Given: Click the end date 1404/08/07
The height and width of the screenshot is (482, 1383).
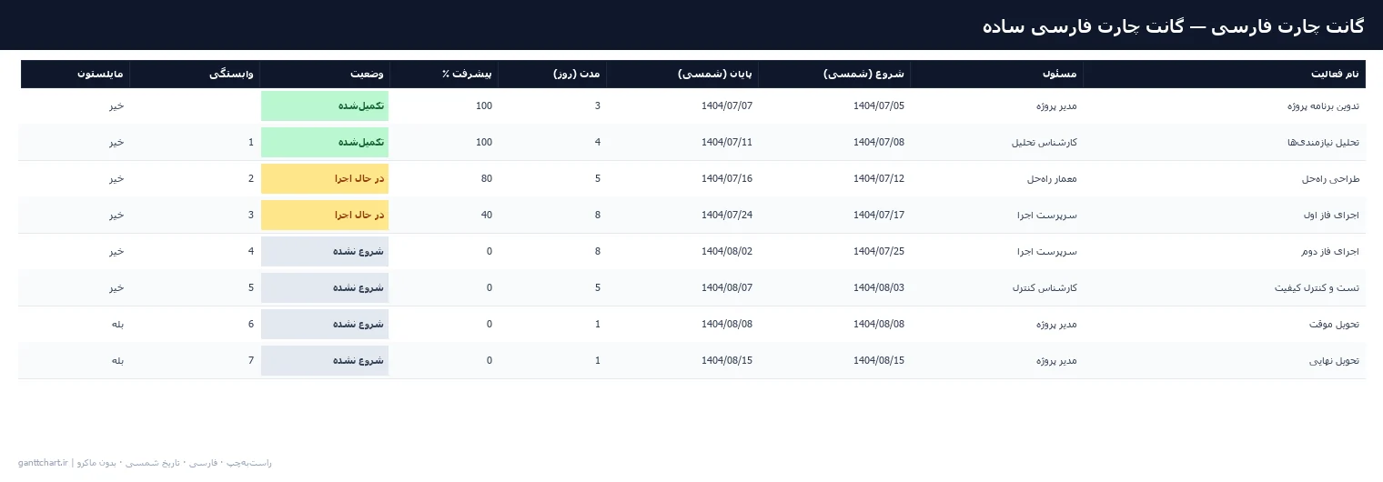Looking at the screenshot, I should click(x=727, y=288).
